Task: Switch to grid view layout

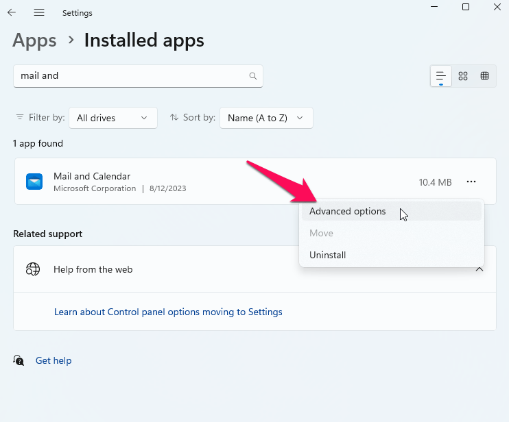Action: (463, 76)
